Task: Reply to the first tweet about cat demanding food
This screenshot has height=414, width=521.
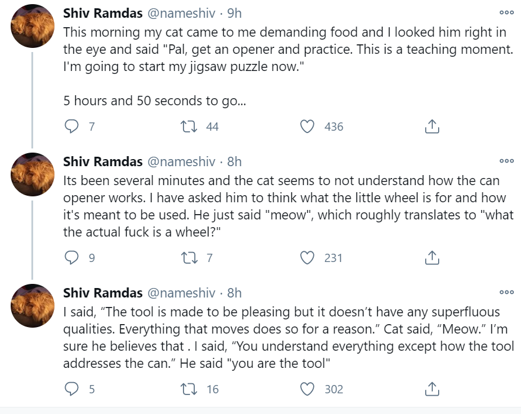Action: pos(72,127)
